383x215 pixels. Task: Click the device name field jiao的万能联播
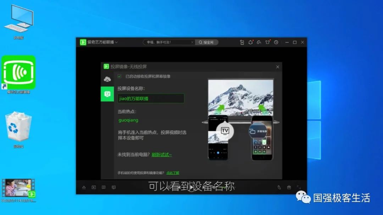coord(151,99)
